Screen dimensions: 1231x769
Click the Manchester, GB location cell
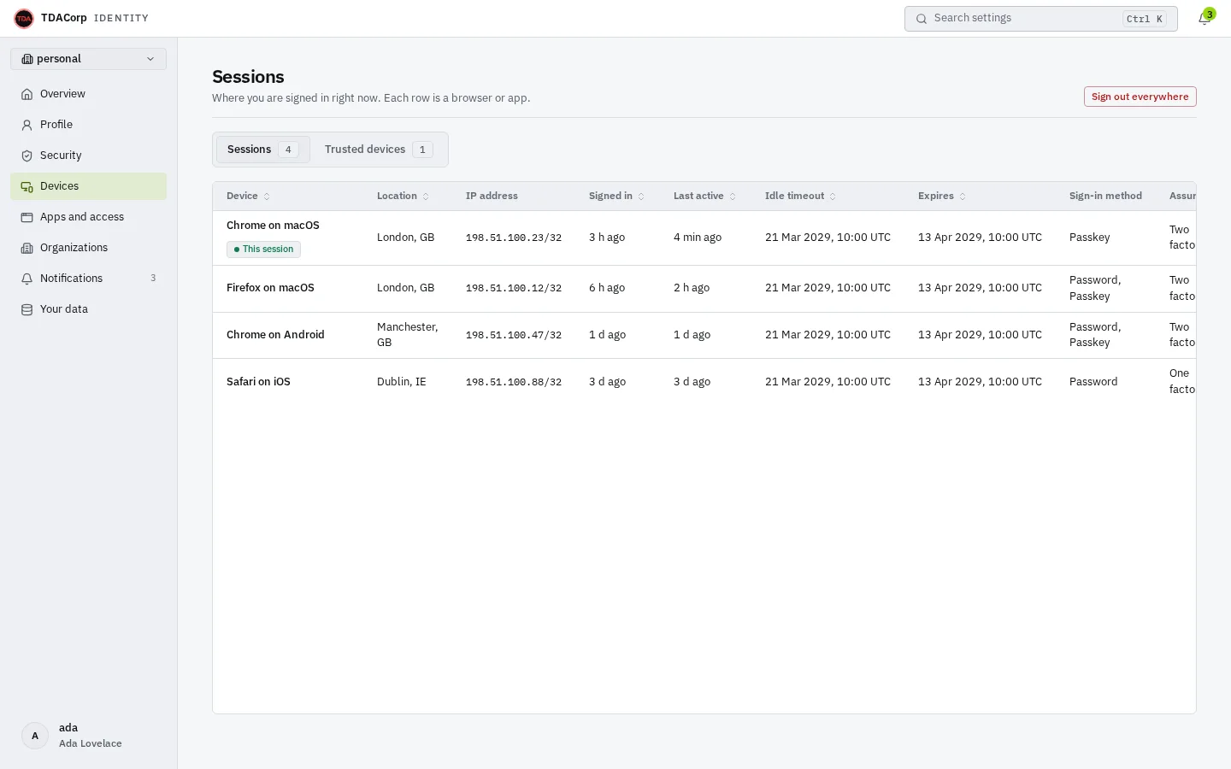pos(407,335)
